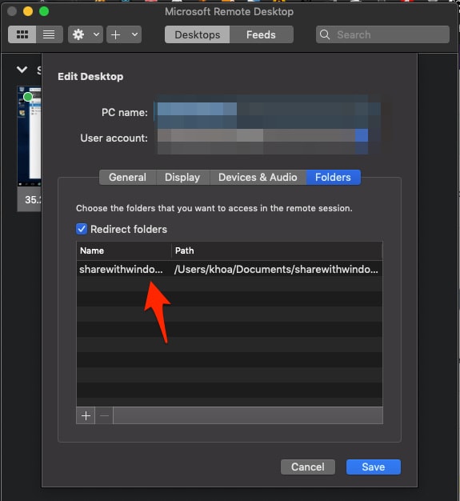Screen dimensions: 460x501
Task: Click the Save button
Action: pos(374,467)
